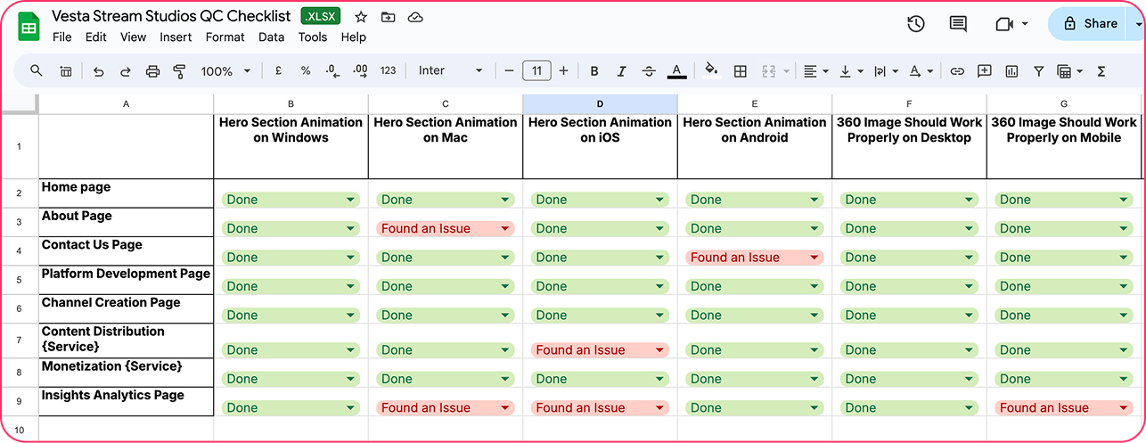Apply italic formatting from toolbar
The height and width of the screenshot is (443, 1146).
pos(621,71)
